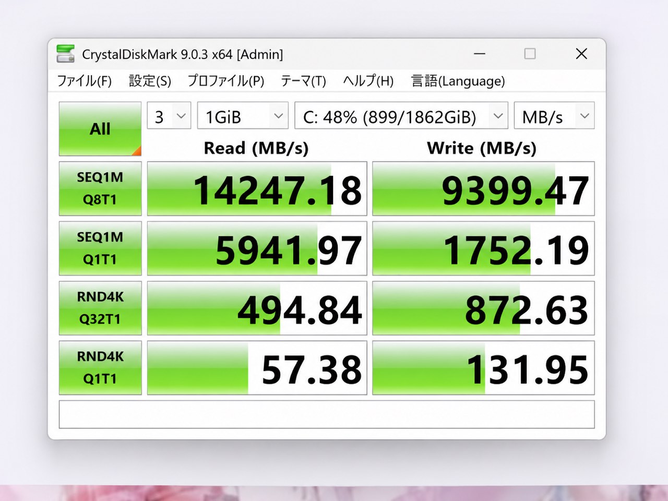Open the プロファイル(P) menu
Viewport: 668px width, 501px height.
point(226,81)
